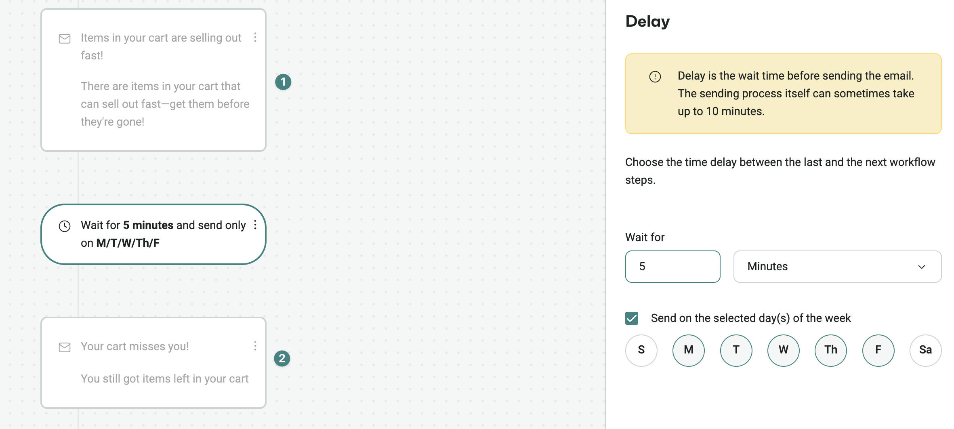The height and width of the screenshot is (429, 954).
Task: Click the 'Wait for' number input field
Action: pos(672,267)
